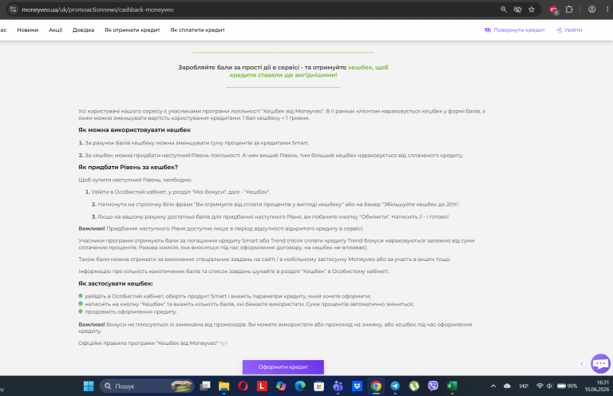Screen dimensions: 613x396
Task: Open the red L app on taskbar
Action: (x=262, y=386)
